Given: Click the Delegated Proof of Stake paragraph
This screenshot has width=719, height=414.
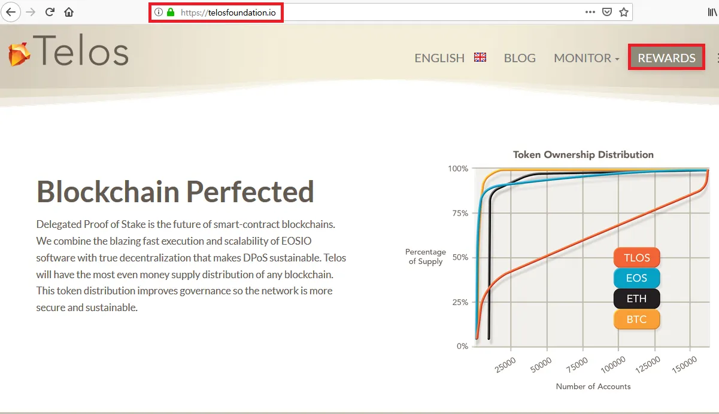Looking at the screenshot, I should [191, 266].
